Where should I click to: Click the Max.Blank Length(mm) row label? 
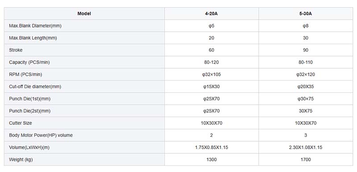[33, 38]
